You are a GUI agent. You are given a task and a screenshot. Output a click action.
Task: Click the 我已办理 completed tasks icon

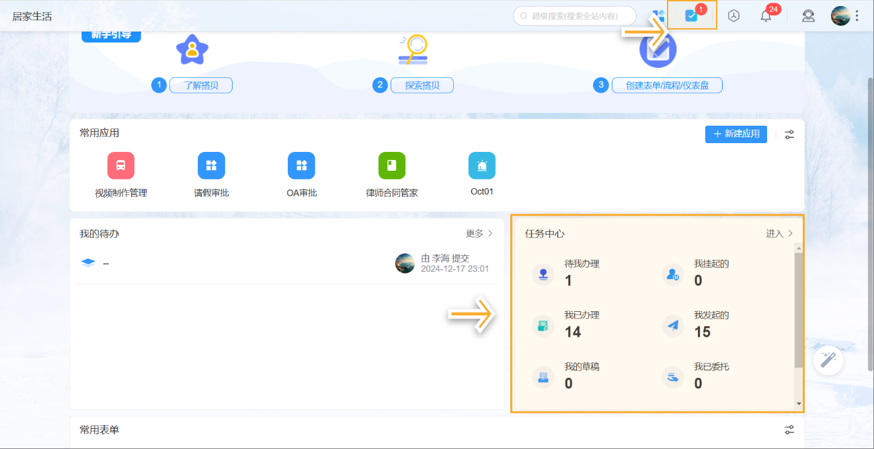543,326
